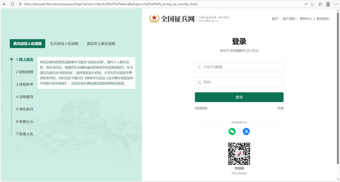This screenshot has height=182, width=340.
Task: Select step 1.网上报名 radio marker
Action: [x=11, y=60]
